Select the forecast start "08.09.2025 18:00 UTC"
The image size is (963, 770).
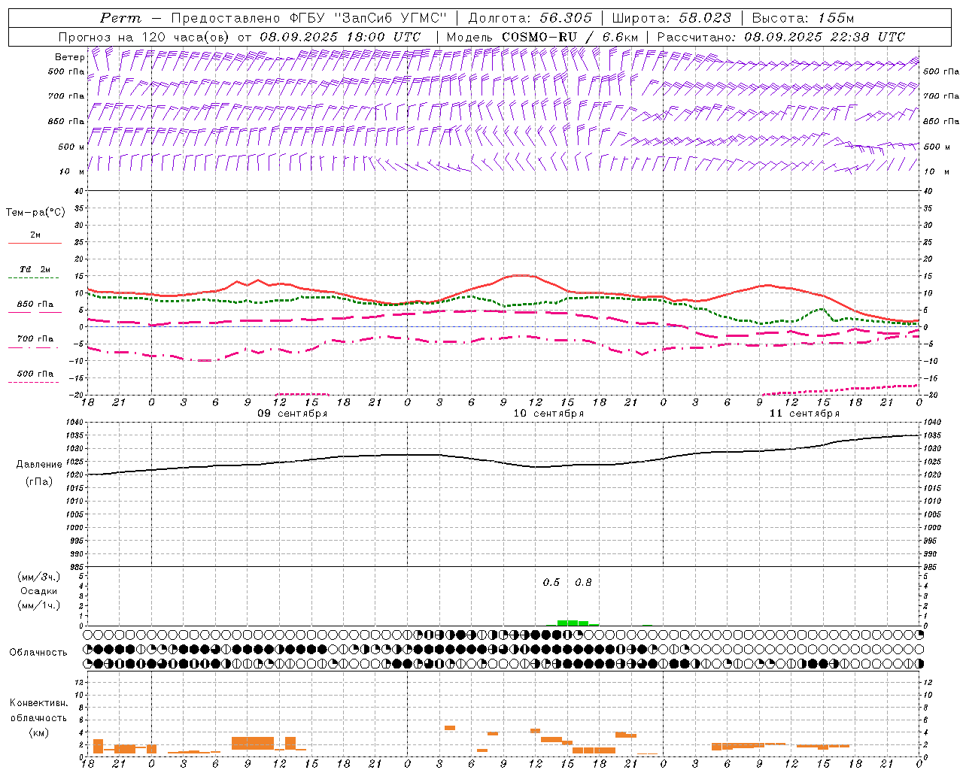pyautogui.click(x=340, y=37)
